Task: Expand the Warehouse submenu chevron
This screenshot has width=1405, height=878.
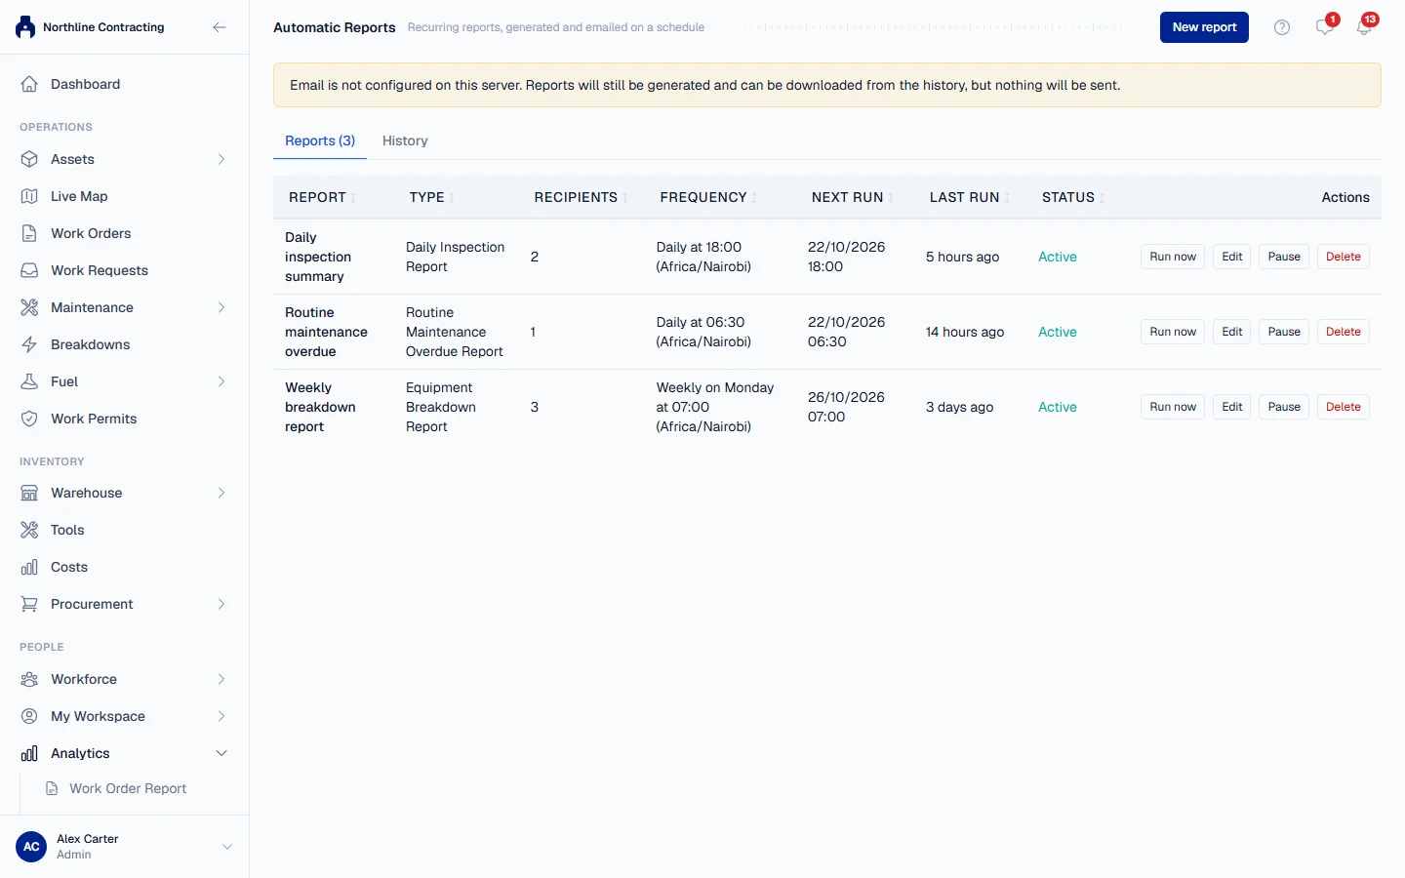Action: coord(221,493)
